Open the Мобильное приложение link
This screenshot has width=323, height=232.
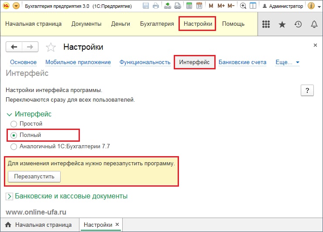78,62
